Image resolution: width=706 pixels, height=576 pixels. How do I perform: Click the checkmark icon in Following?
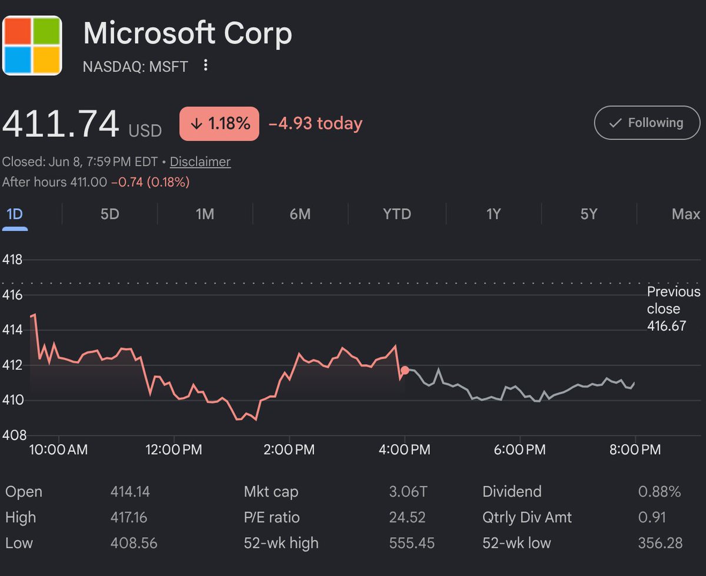[615, 123]
